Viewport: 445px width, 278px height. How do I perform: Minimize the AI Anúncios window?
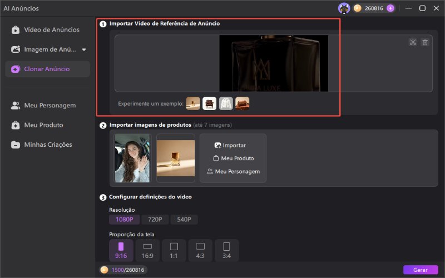point(408,8)
